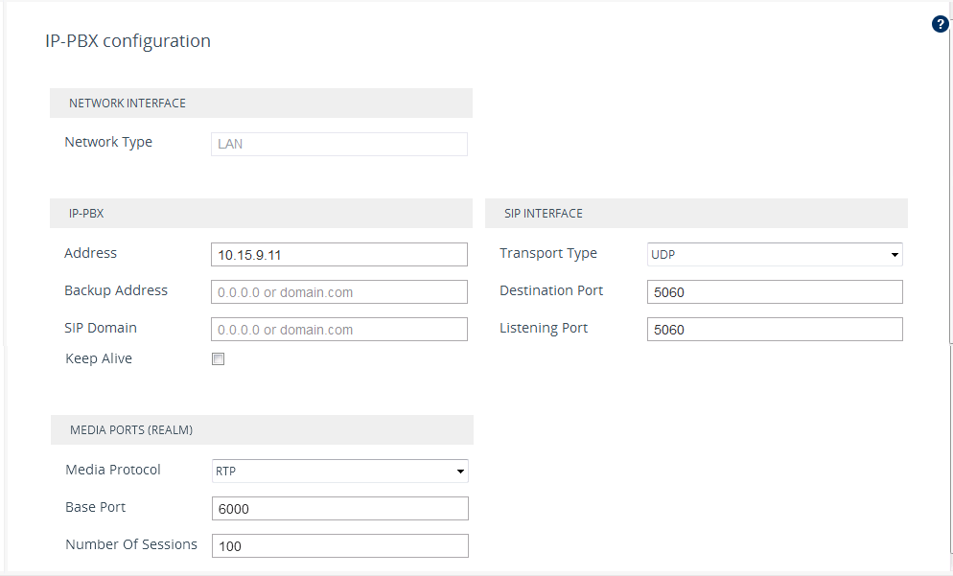The height and width of the screenshot is (576, 953).
Task: Select the Number Of Sessions field
Action: click(339, 546)
